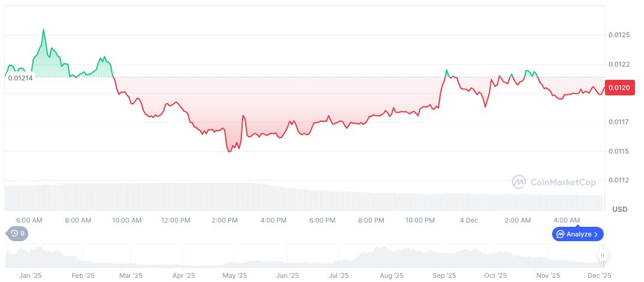Screen dimensions: 644x282
Task: Click the USD currency label
Action: coord(619,209)
